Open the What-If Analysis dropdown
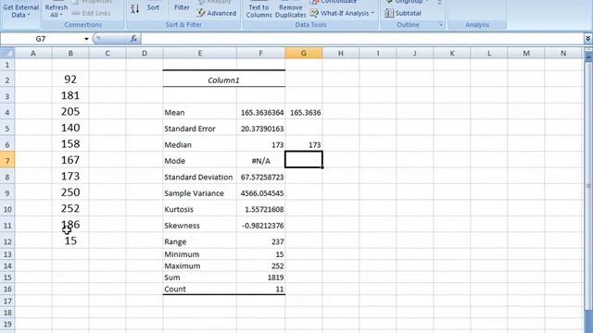This screenshot has width=593, height=333. coord(342,13)
